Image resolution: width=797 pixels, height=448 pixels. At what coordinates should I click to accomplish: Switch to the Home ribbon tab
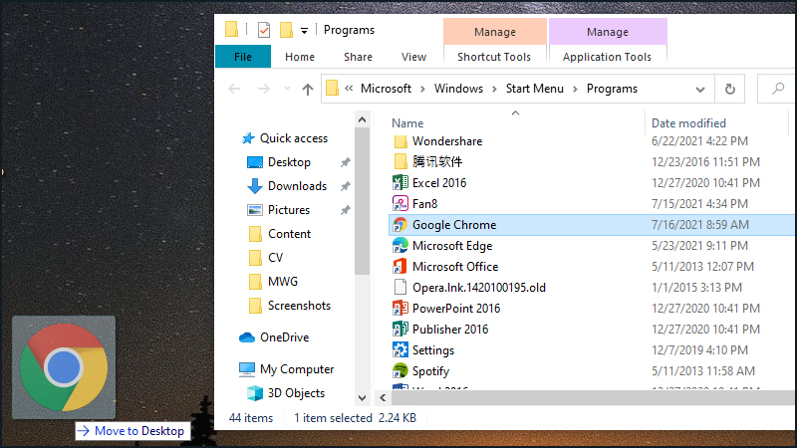click(300, 57)
